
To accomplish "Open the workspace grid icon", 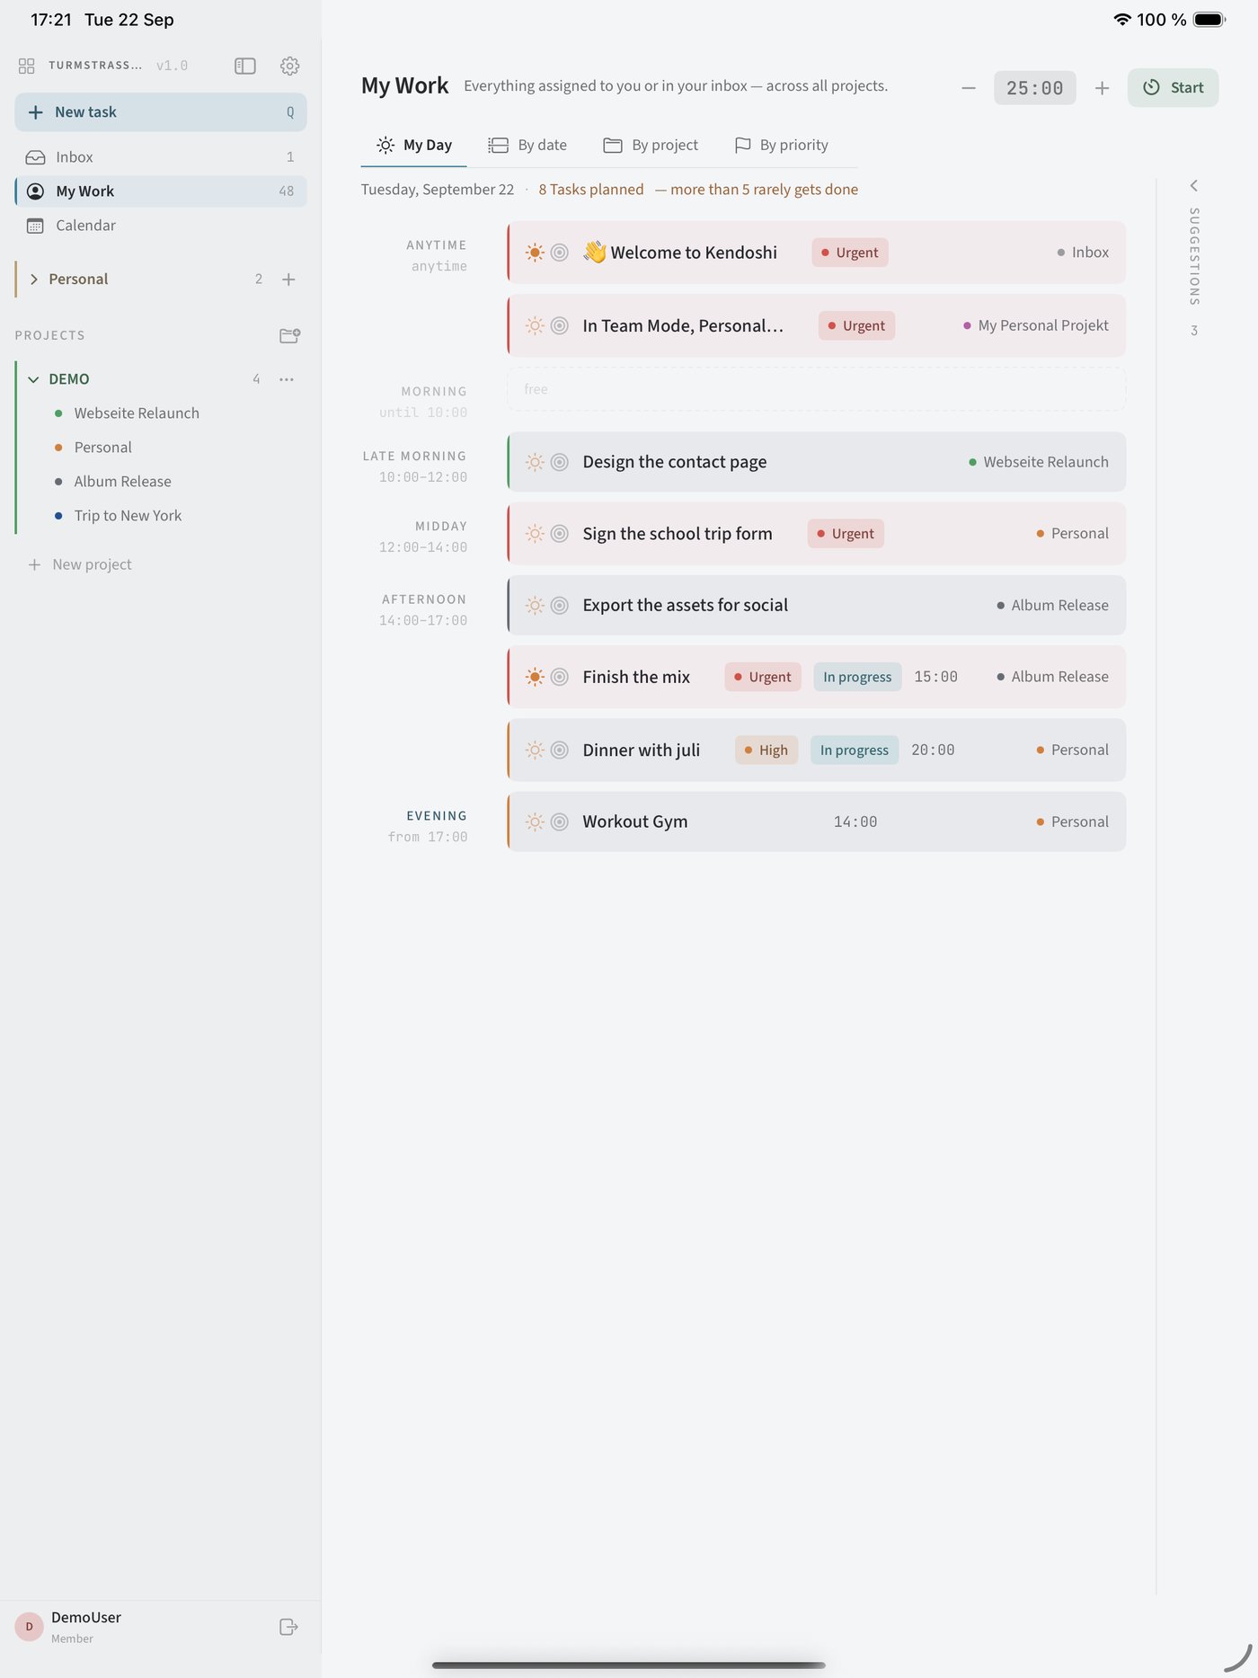I will click(26, 66).
